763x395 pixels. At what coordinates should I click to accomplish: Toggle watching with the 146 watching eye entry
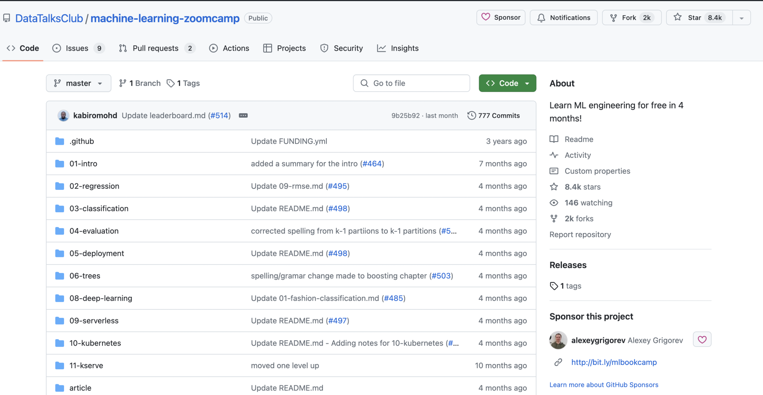[x=589, y=203]
